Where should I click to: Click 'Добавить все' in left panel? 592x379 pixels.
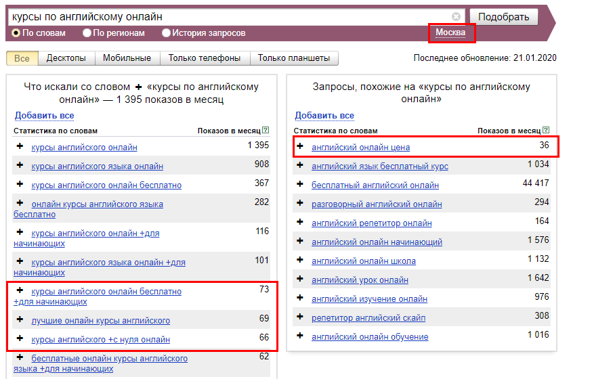click(44, 116)
